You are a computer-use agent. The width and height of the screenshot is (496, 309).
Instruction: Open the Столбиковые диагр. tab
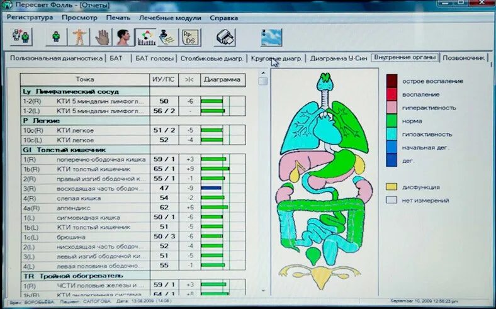(x=211, y=59)
